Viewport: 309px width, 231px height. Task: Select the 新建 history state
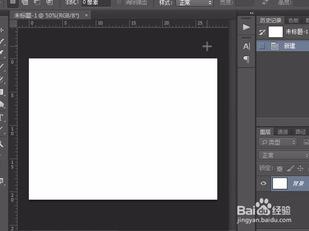pos(283,46)
